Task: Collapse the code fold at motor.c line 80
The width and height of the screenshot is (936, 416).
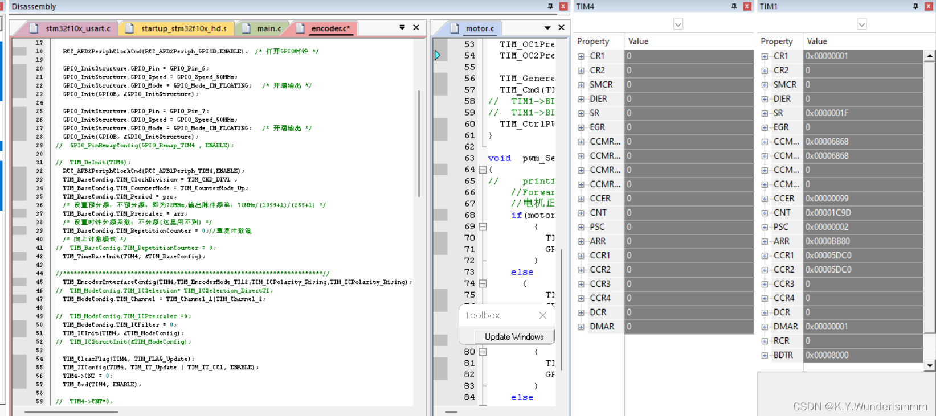Action: tap(483, 352)
